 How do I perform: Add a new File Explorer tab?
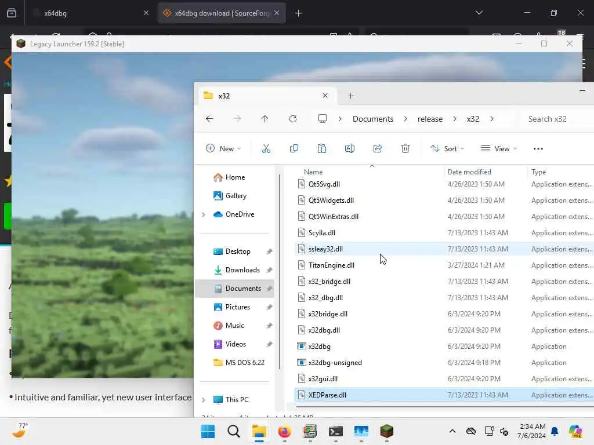point(351,96)
